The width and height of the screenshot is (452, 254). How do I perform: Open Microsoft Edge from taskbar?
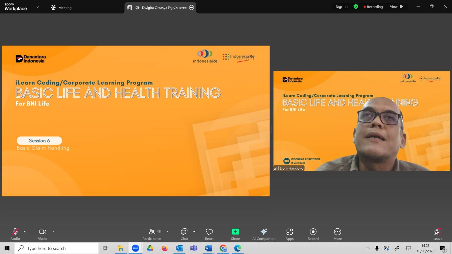click(x=238, y=248)
